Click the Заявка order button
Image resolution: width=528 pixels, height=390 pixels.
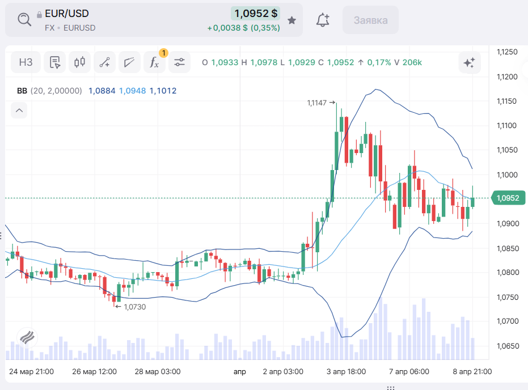(x=370, y=20)
